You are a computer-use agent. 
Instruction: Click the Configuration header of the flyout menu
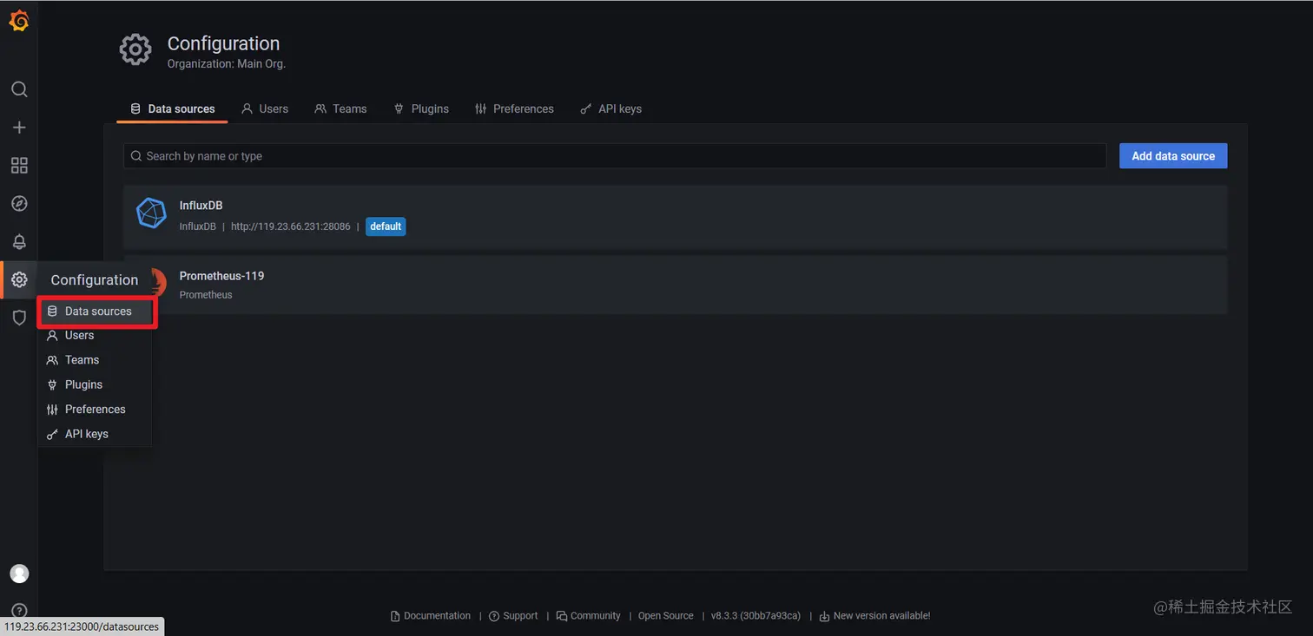coord(95,280)
